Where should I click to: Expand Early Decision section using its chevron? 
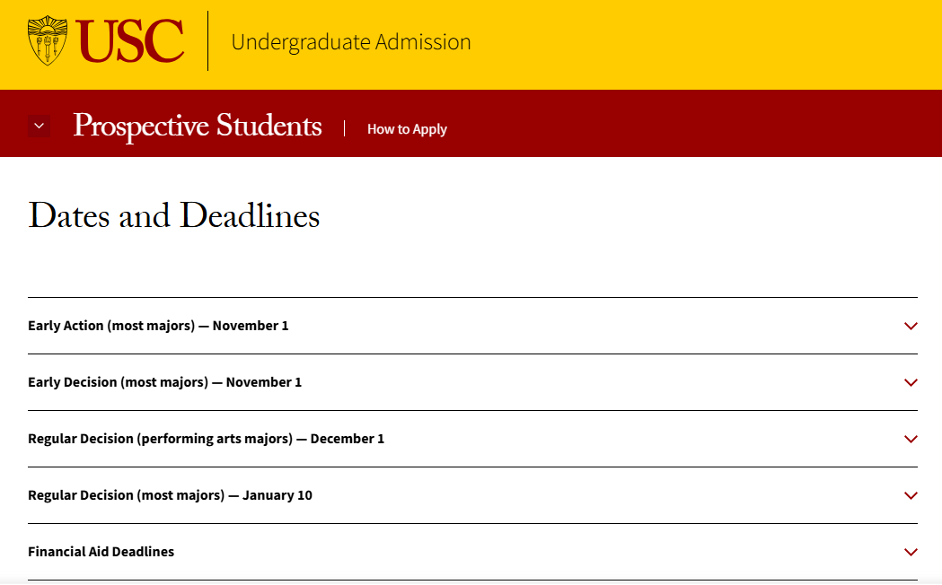pos(911,382)
